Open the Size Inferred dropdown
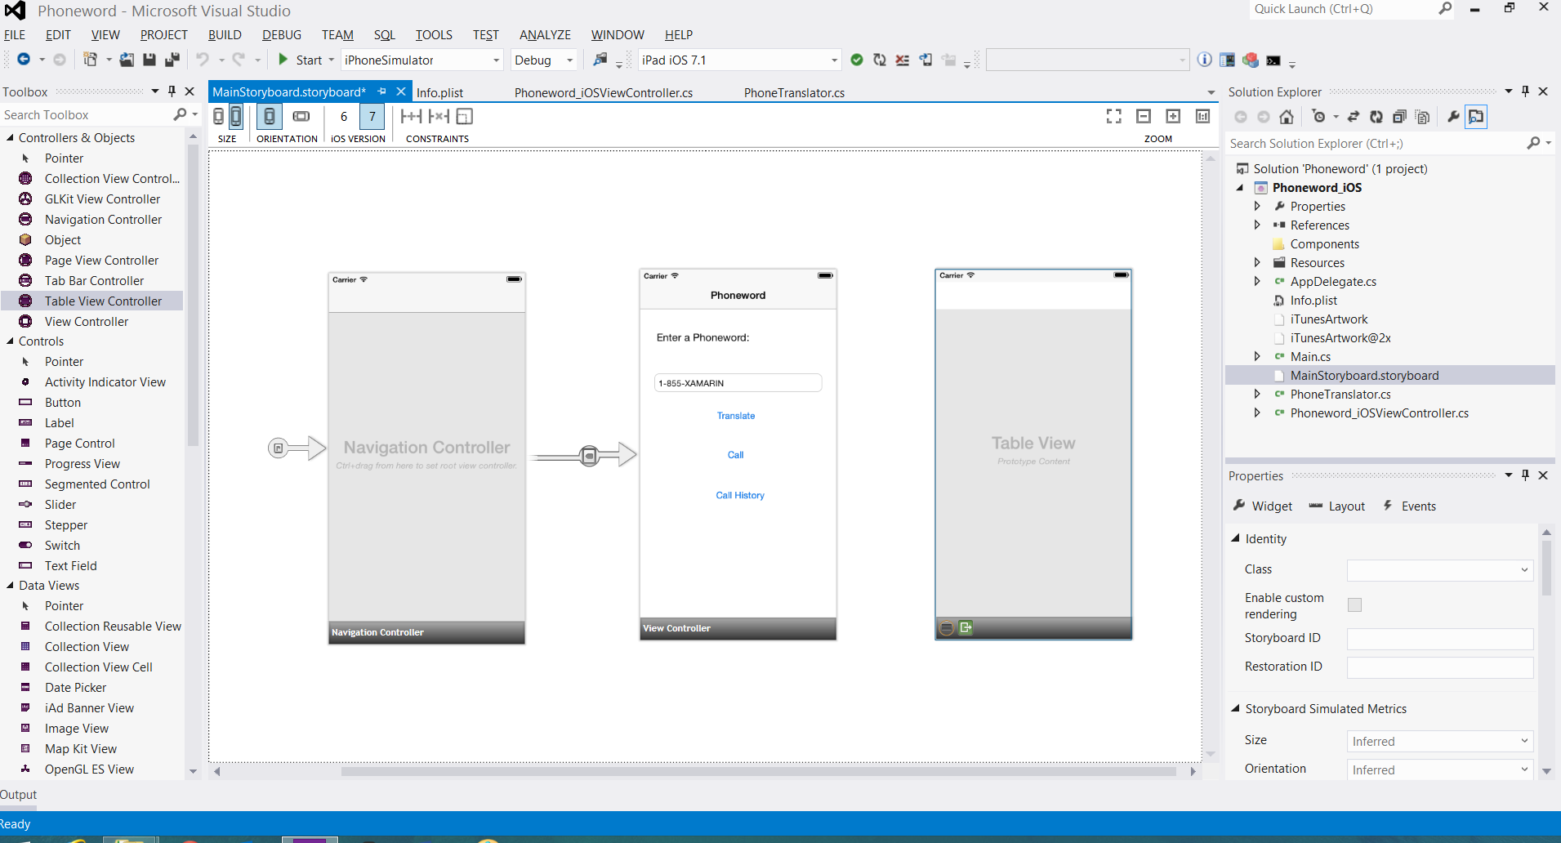The height and width of the screenshot is (843, 1561). tap(1439, 741)
